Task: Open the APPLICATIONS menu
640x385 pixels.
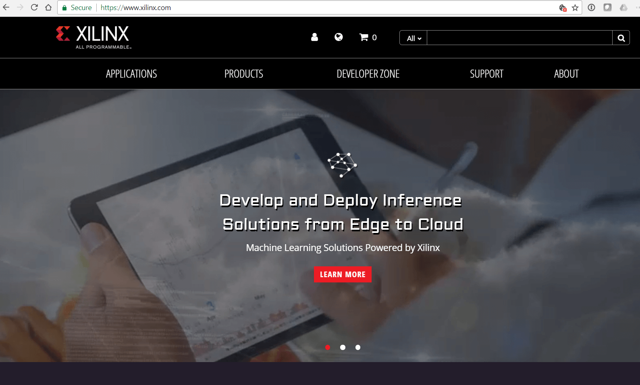Action: [x=131, y=74]
